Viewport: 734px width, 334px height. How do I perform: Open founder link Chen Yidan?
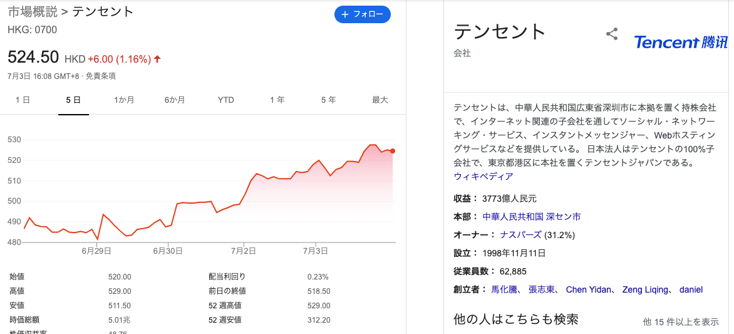[x=589, y=290]
